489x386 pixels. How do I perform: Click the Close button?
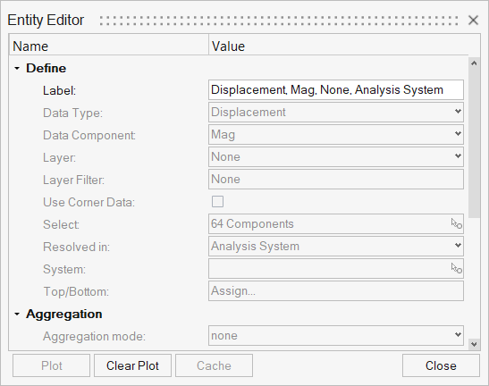coord(441,365)
